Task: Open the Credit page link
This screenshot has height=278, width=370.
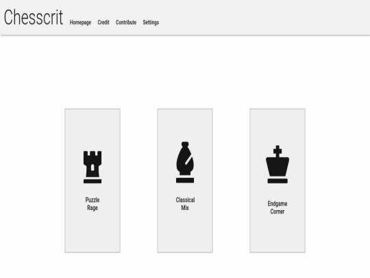Action: 103,22
